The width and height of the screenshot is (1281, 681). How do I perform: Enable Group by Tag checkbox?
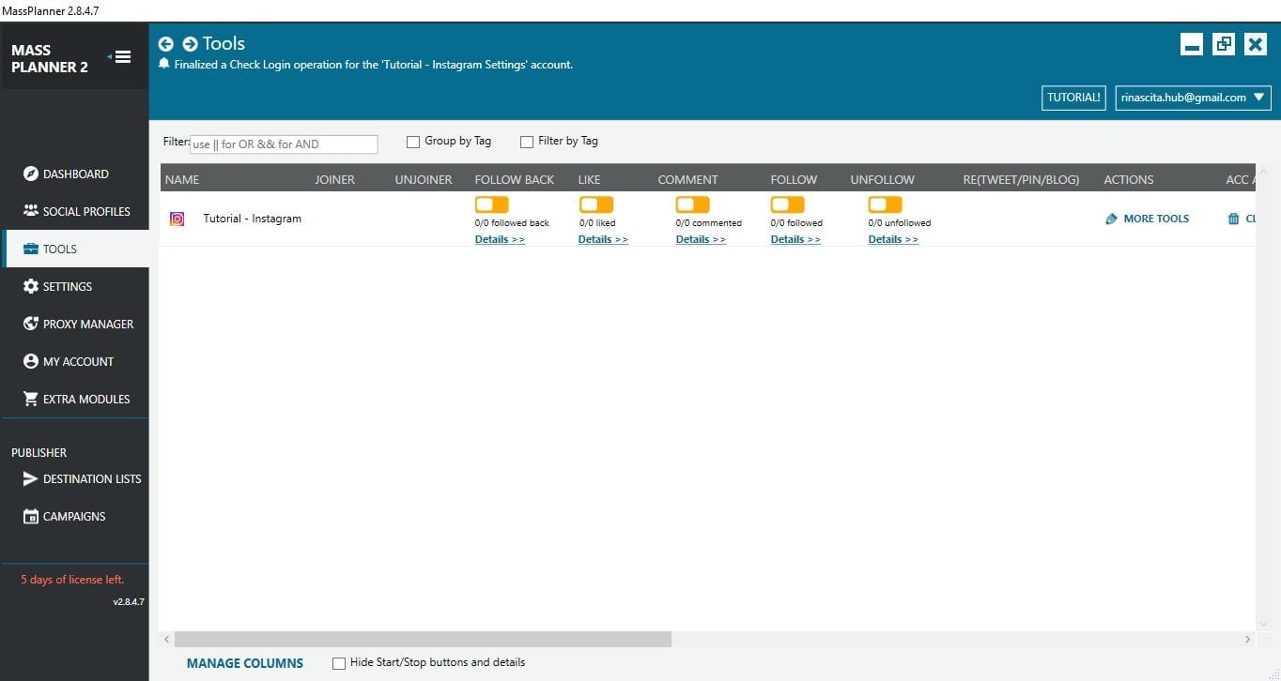(x=413, y=142)
